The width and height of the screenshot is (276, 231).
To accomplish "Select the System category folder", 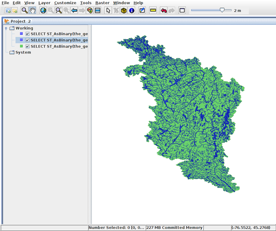I will click(23, 52).
